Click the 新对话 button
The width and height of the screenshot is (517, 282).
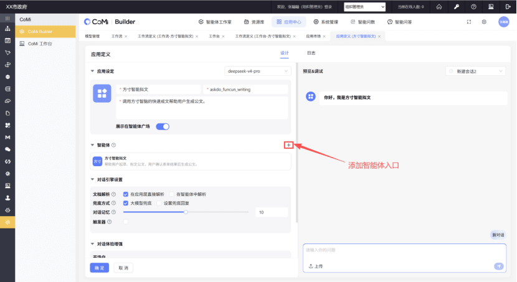tap(498, 235)
